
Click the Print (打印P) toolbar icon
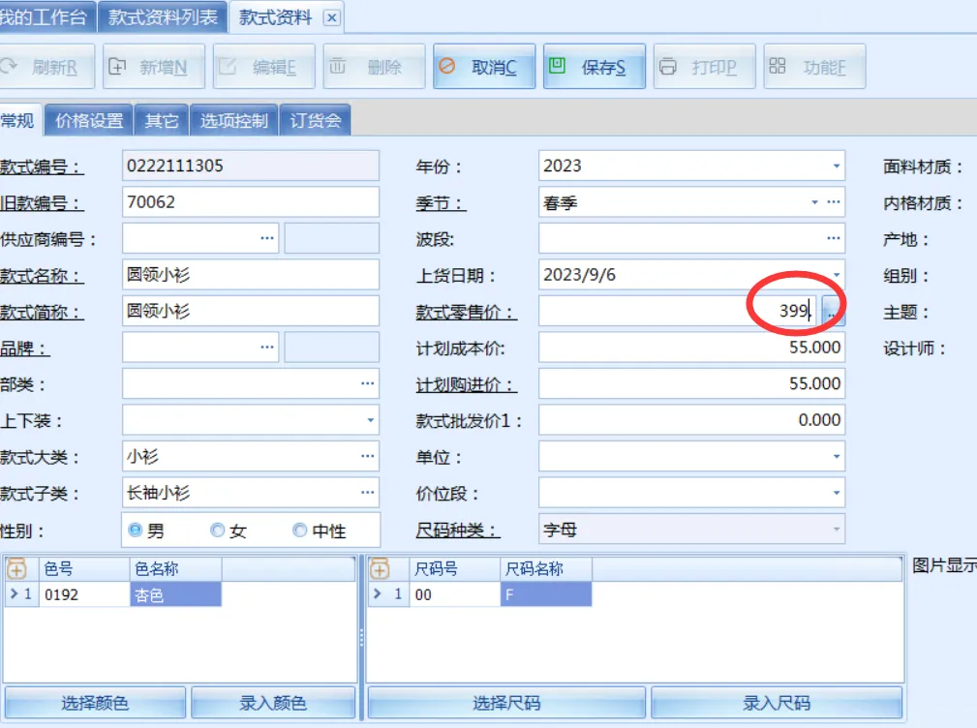pyautogui.click(x=668, y=67)
